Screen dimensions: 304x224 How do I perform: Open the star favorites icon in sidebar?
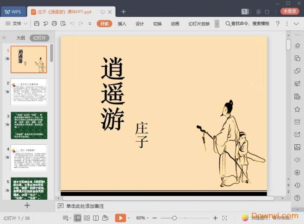pos(297,109)
